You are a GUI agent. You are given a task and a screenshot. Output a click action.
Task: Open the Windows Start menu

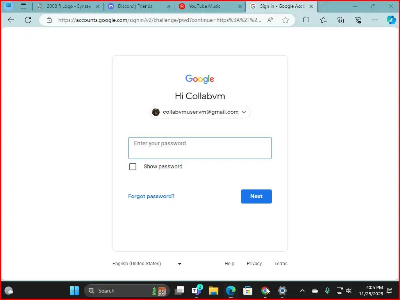tap(74, 291)
